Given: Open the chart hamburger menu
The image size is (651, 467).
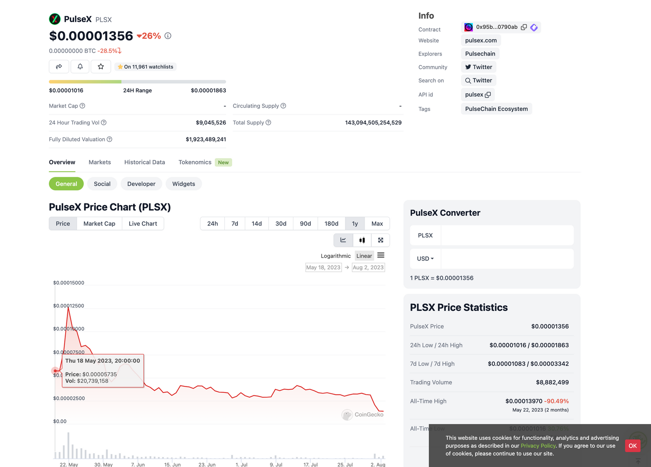Looking at the screenshot, I should (381, 255).
